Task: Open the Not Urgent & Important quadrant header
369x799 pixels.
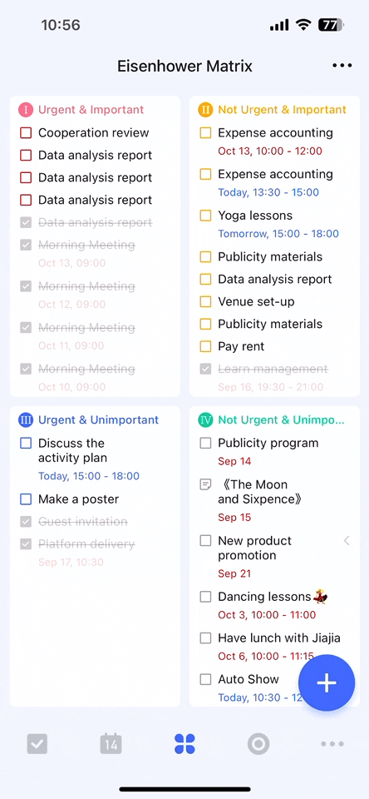Action: (x=282, y=110)
